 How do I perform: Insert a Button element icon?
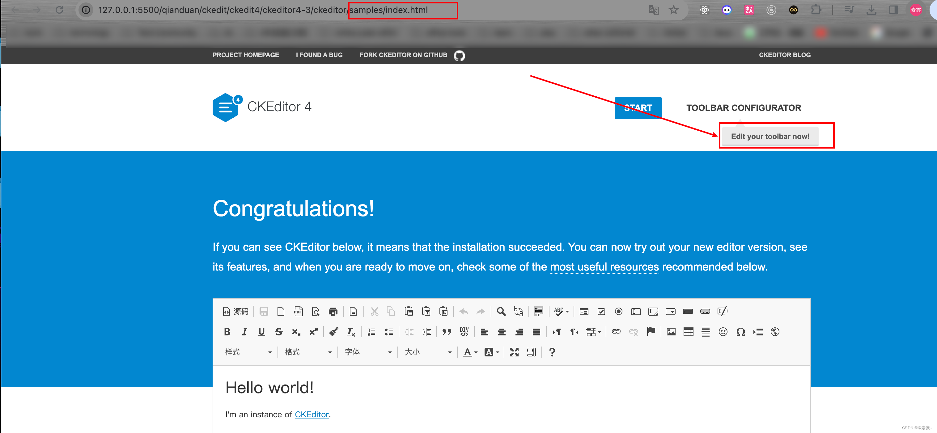(x=688, y=312)
